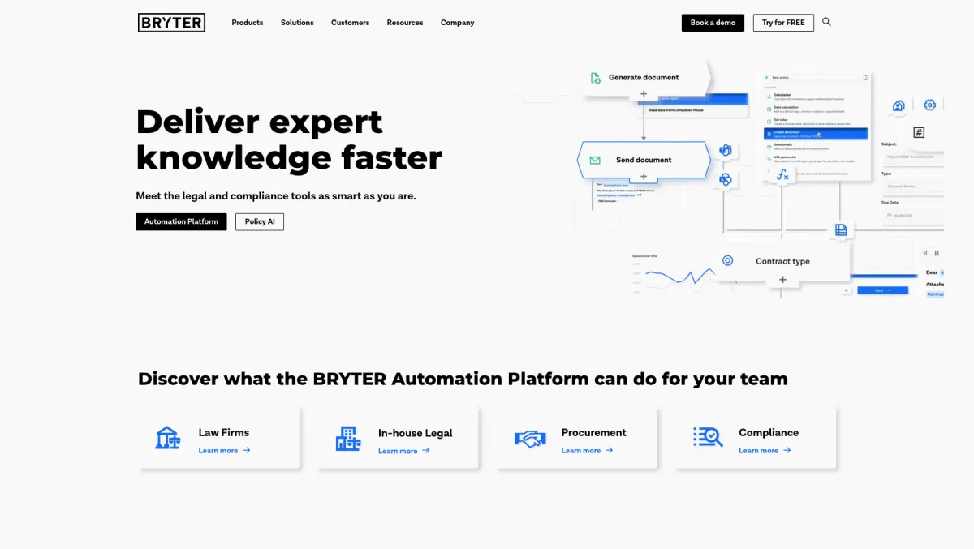The width and height of the screenshot is (974, 549).
Task: Click the Law Firms building icon
Action: (x=167, y=438)
